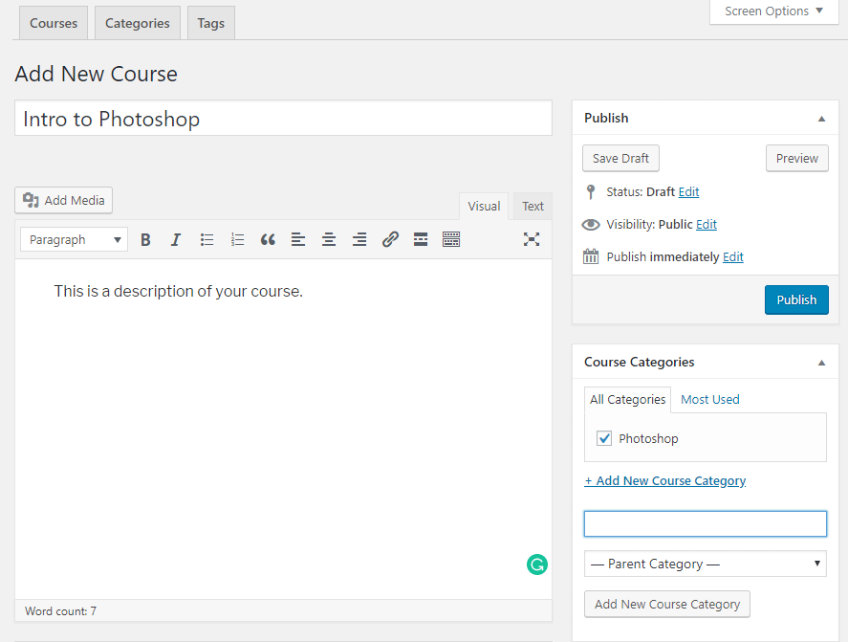The height and width of the screenshot is (642, 848).
Task: Toggle bold formatting in the editor
Action: (144, 239)
